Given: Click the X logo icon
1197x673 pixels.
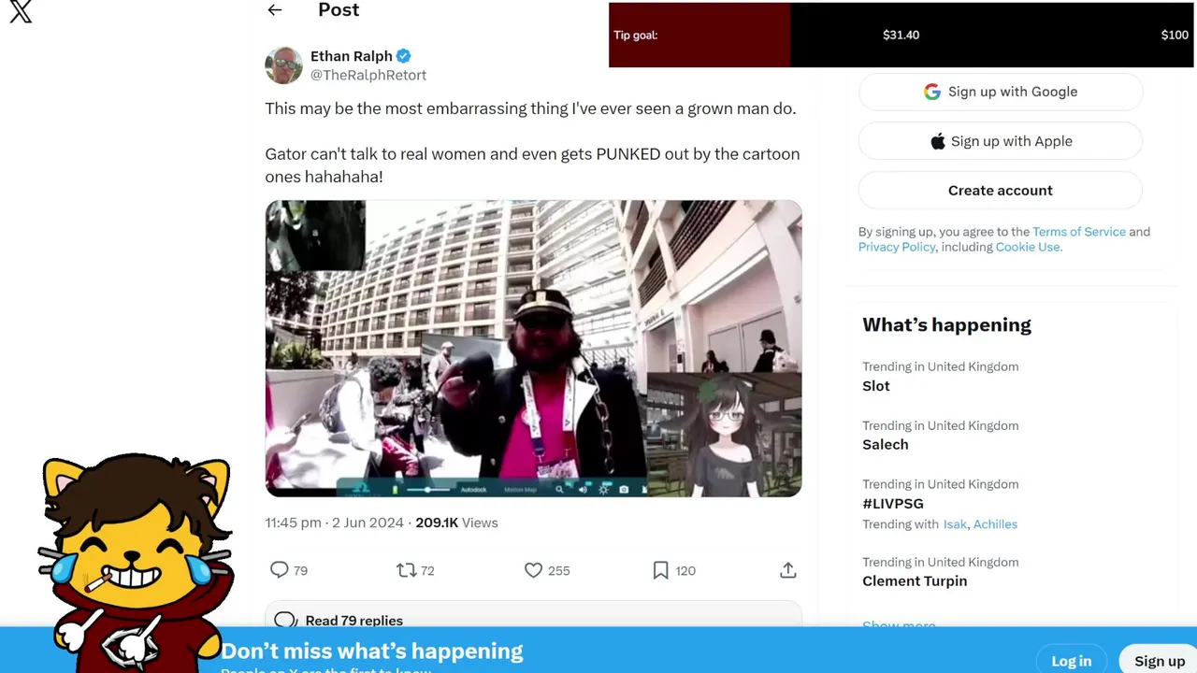Looking at the screenshot, I should coord(21,11).
